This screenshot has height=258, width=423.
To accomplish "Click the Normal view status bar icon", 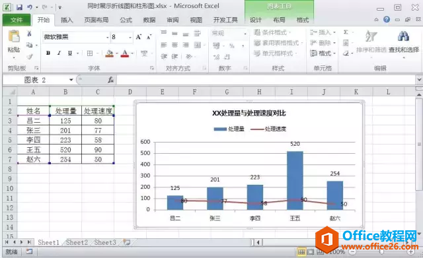I will (x=301, y=252).
